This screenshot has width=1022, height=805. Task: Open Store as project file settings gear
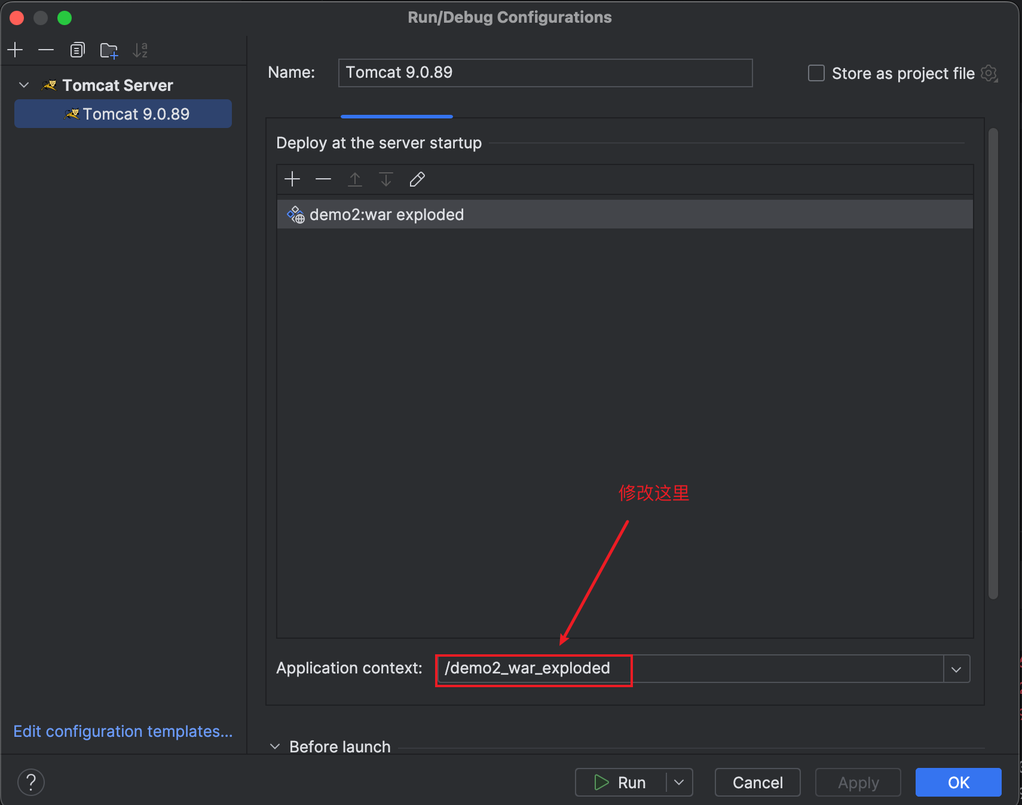(989, 74)
